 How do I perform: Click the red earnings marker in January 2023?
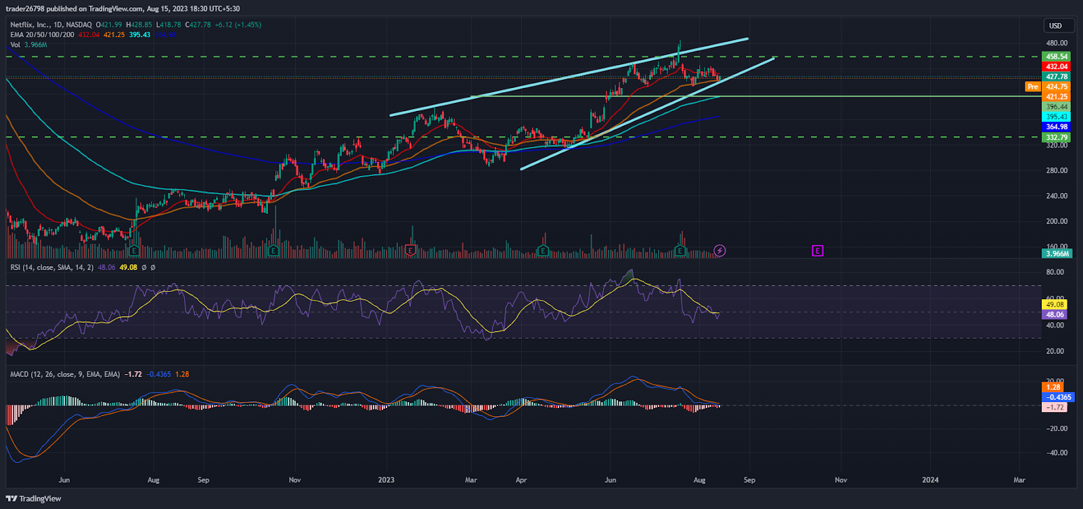410,251
